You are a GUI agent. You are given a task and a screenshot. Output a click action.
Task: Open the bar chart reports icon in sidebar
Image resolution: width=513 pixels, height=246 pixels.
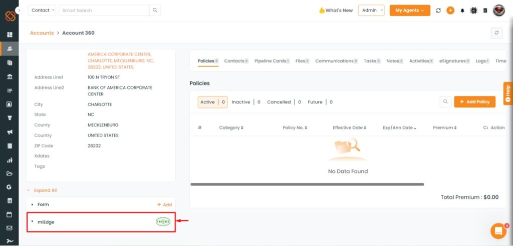[10, 160]
